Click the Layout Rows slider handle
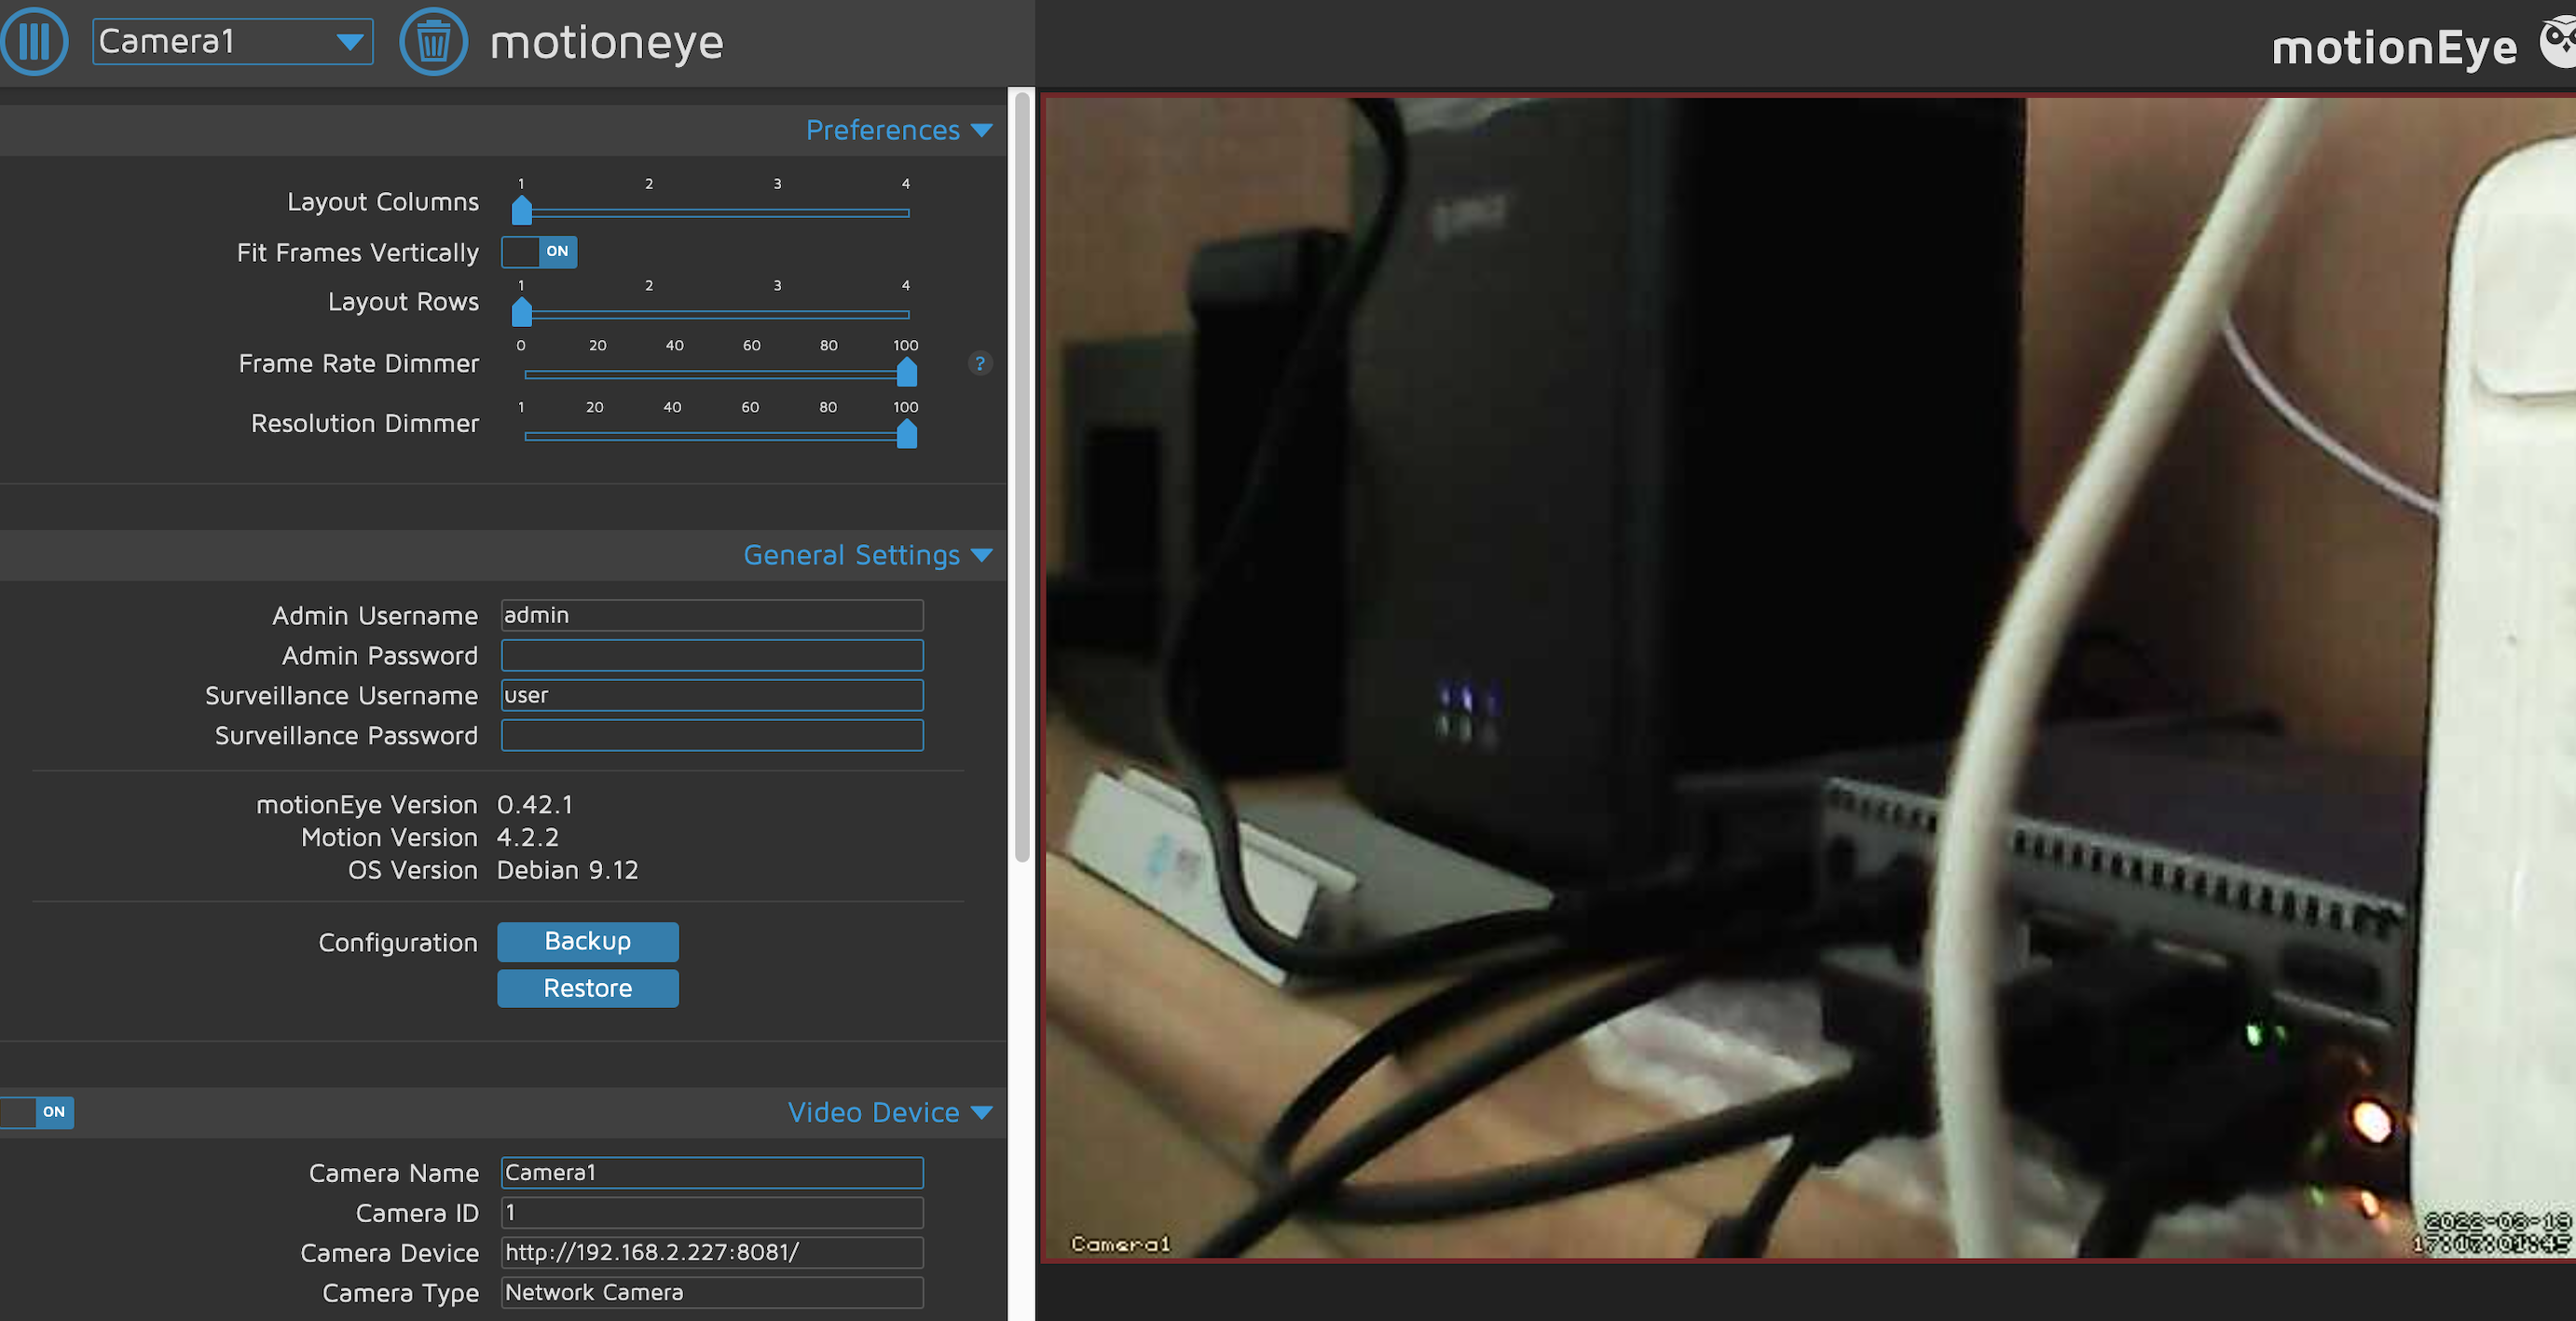2576x1321 pixels. [521, 313]
